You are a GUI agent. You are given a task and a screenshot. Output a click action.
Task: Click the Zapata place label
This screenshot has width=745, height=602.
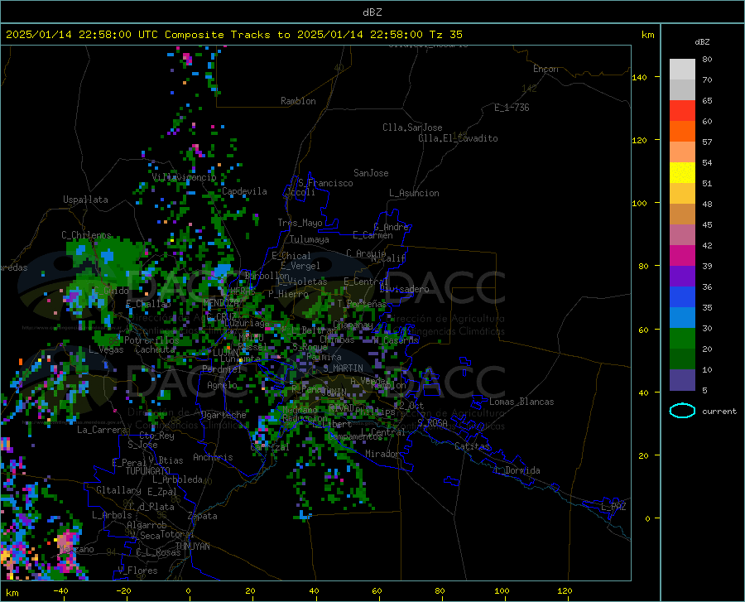203,516
